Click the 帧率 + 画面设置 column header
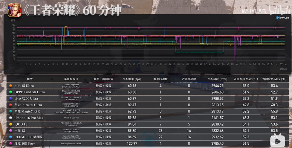292x148 pixels. coord(103,79)
